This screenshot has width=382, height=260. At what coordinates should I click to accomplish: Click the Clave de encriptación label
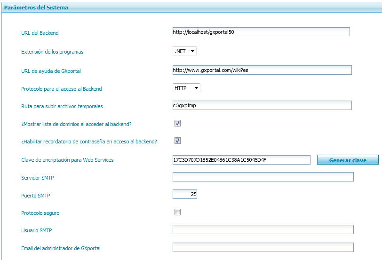[x=67, y=160]
